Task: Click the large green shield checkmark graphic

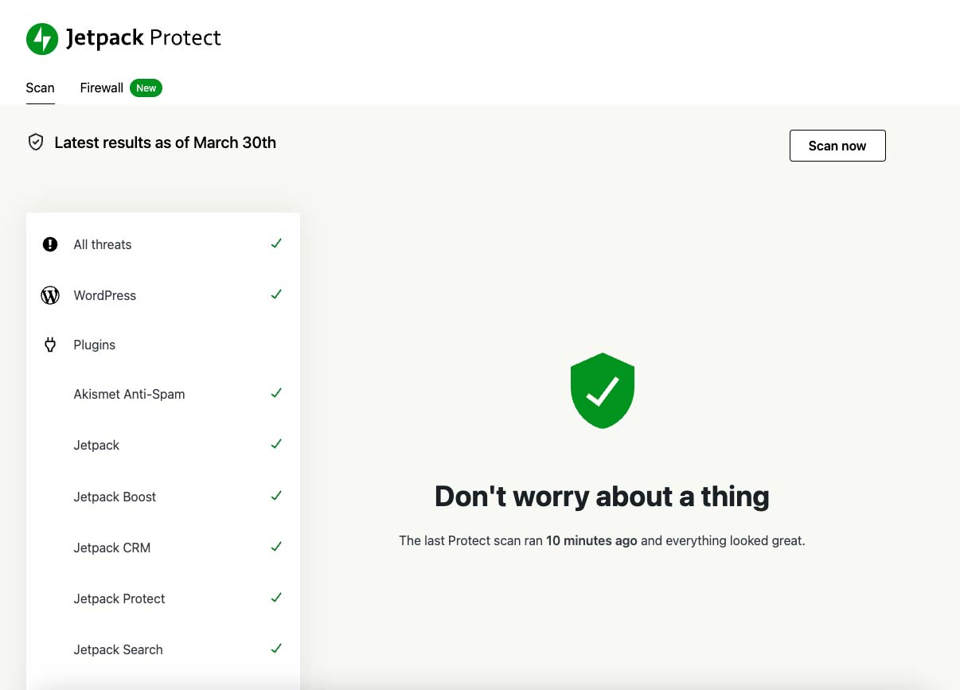Action: coord(602,389)
